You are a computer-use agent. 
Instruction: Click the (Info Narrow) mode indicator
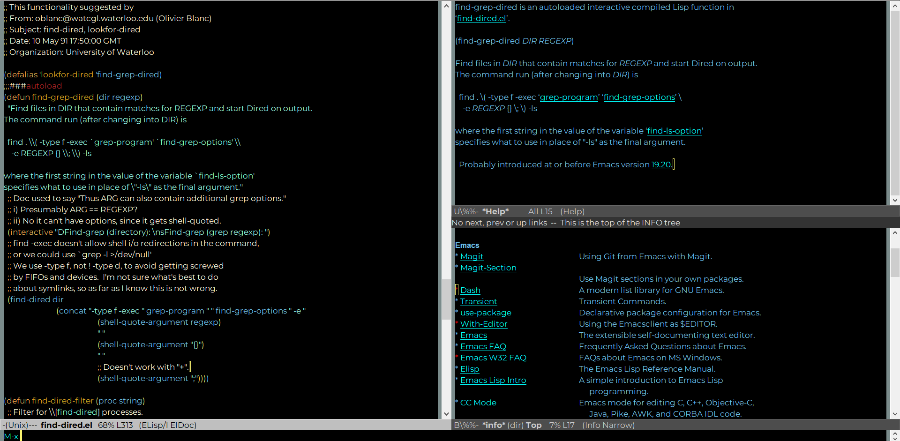(608, 425)
